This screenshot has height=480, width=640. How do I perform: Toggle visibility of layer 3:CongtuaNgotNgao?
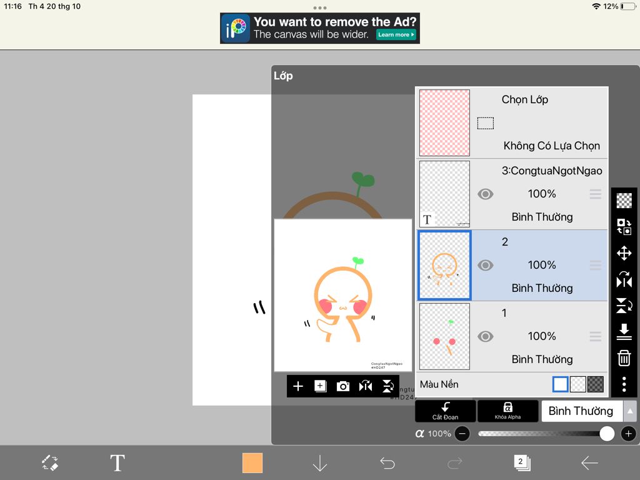point(485,194)
